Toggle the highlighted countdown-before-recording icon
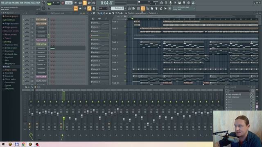The image size is (262, 147). point(85,3)
